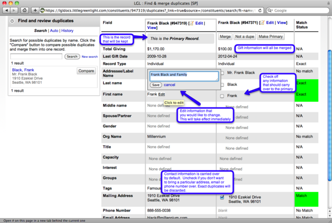
Task: View primary record Frank Black #947319
Action: 152,27
